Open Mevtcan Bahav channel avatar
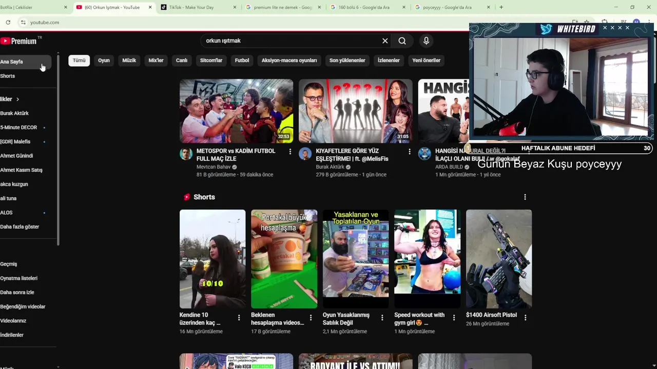 (x=186, y=154)
